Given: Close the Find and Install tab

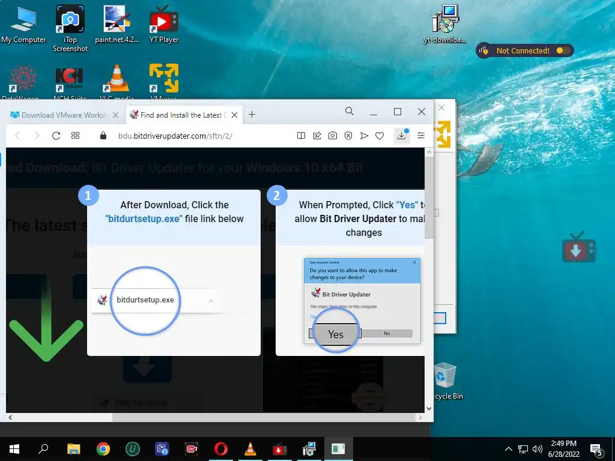Looking at the screenshot, I should click(235, 115).
